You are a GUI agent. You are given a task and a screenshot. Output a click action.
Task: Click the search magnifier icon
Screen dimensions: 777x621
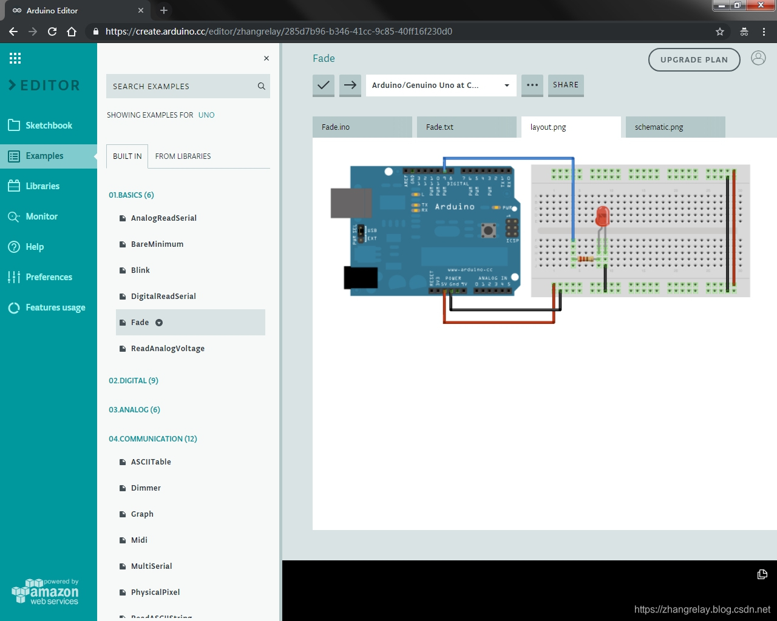pos(262,86)
